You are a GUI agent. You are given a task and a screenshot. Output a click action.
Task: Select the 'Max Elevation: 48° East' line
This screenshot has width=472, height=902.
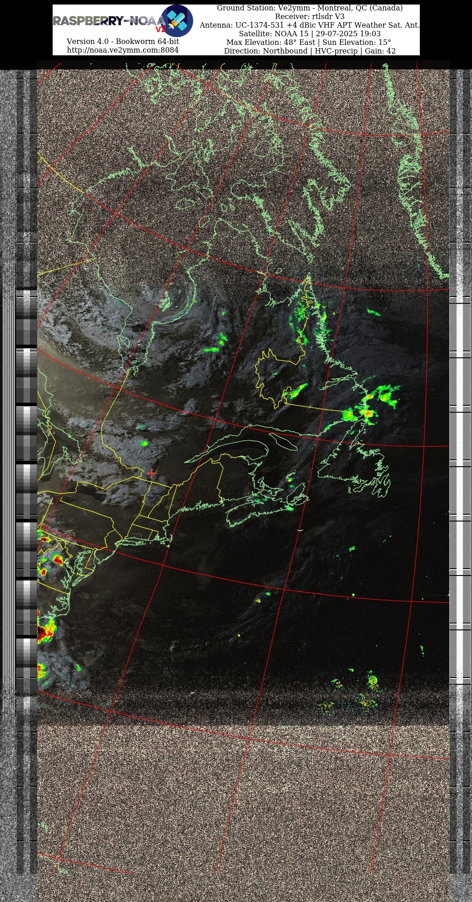click(310, 42)
